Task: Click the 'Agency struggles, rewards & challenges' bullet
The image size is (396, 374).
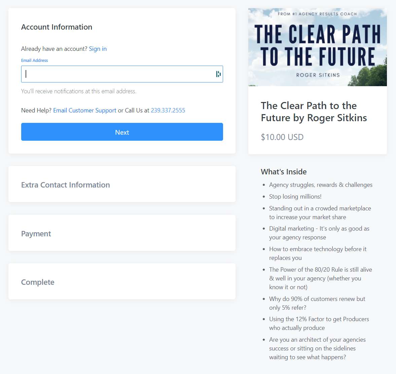Action: (x=321, y=185)
